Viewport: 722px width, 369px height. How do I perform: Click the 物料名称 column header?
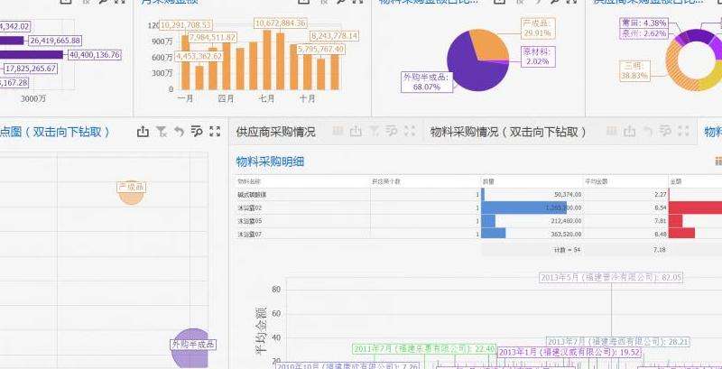[x=252, y=181]
